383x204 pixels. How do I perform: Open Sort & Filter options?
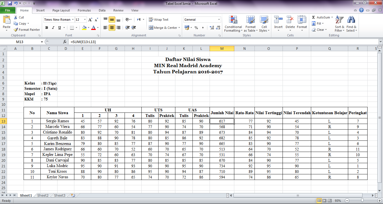pos(339,24)
